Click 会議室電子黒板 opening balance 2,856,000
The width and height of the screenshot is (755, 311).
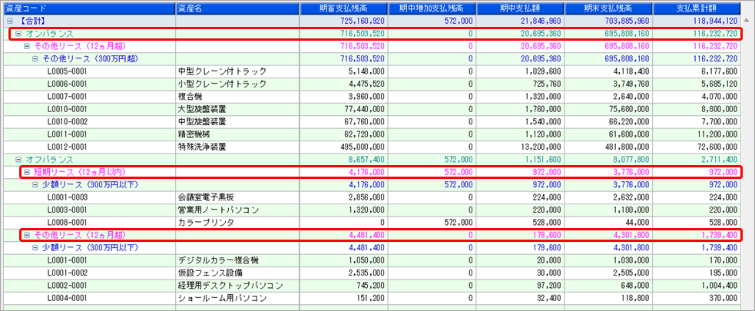coord(367,197)
